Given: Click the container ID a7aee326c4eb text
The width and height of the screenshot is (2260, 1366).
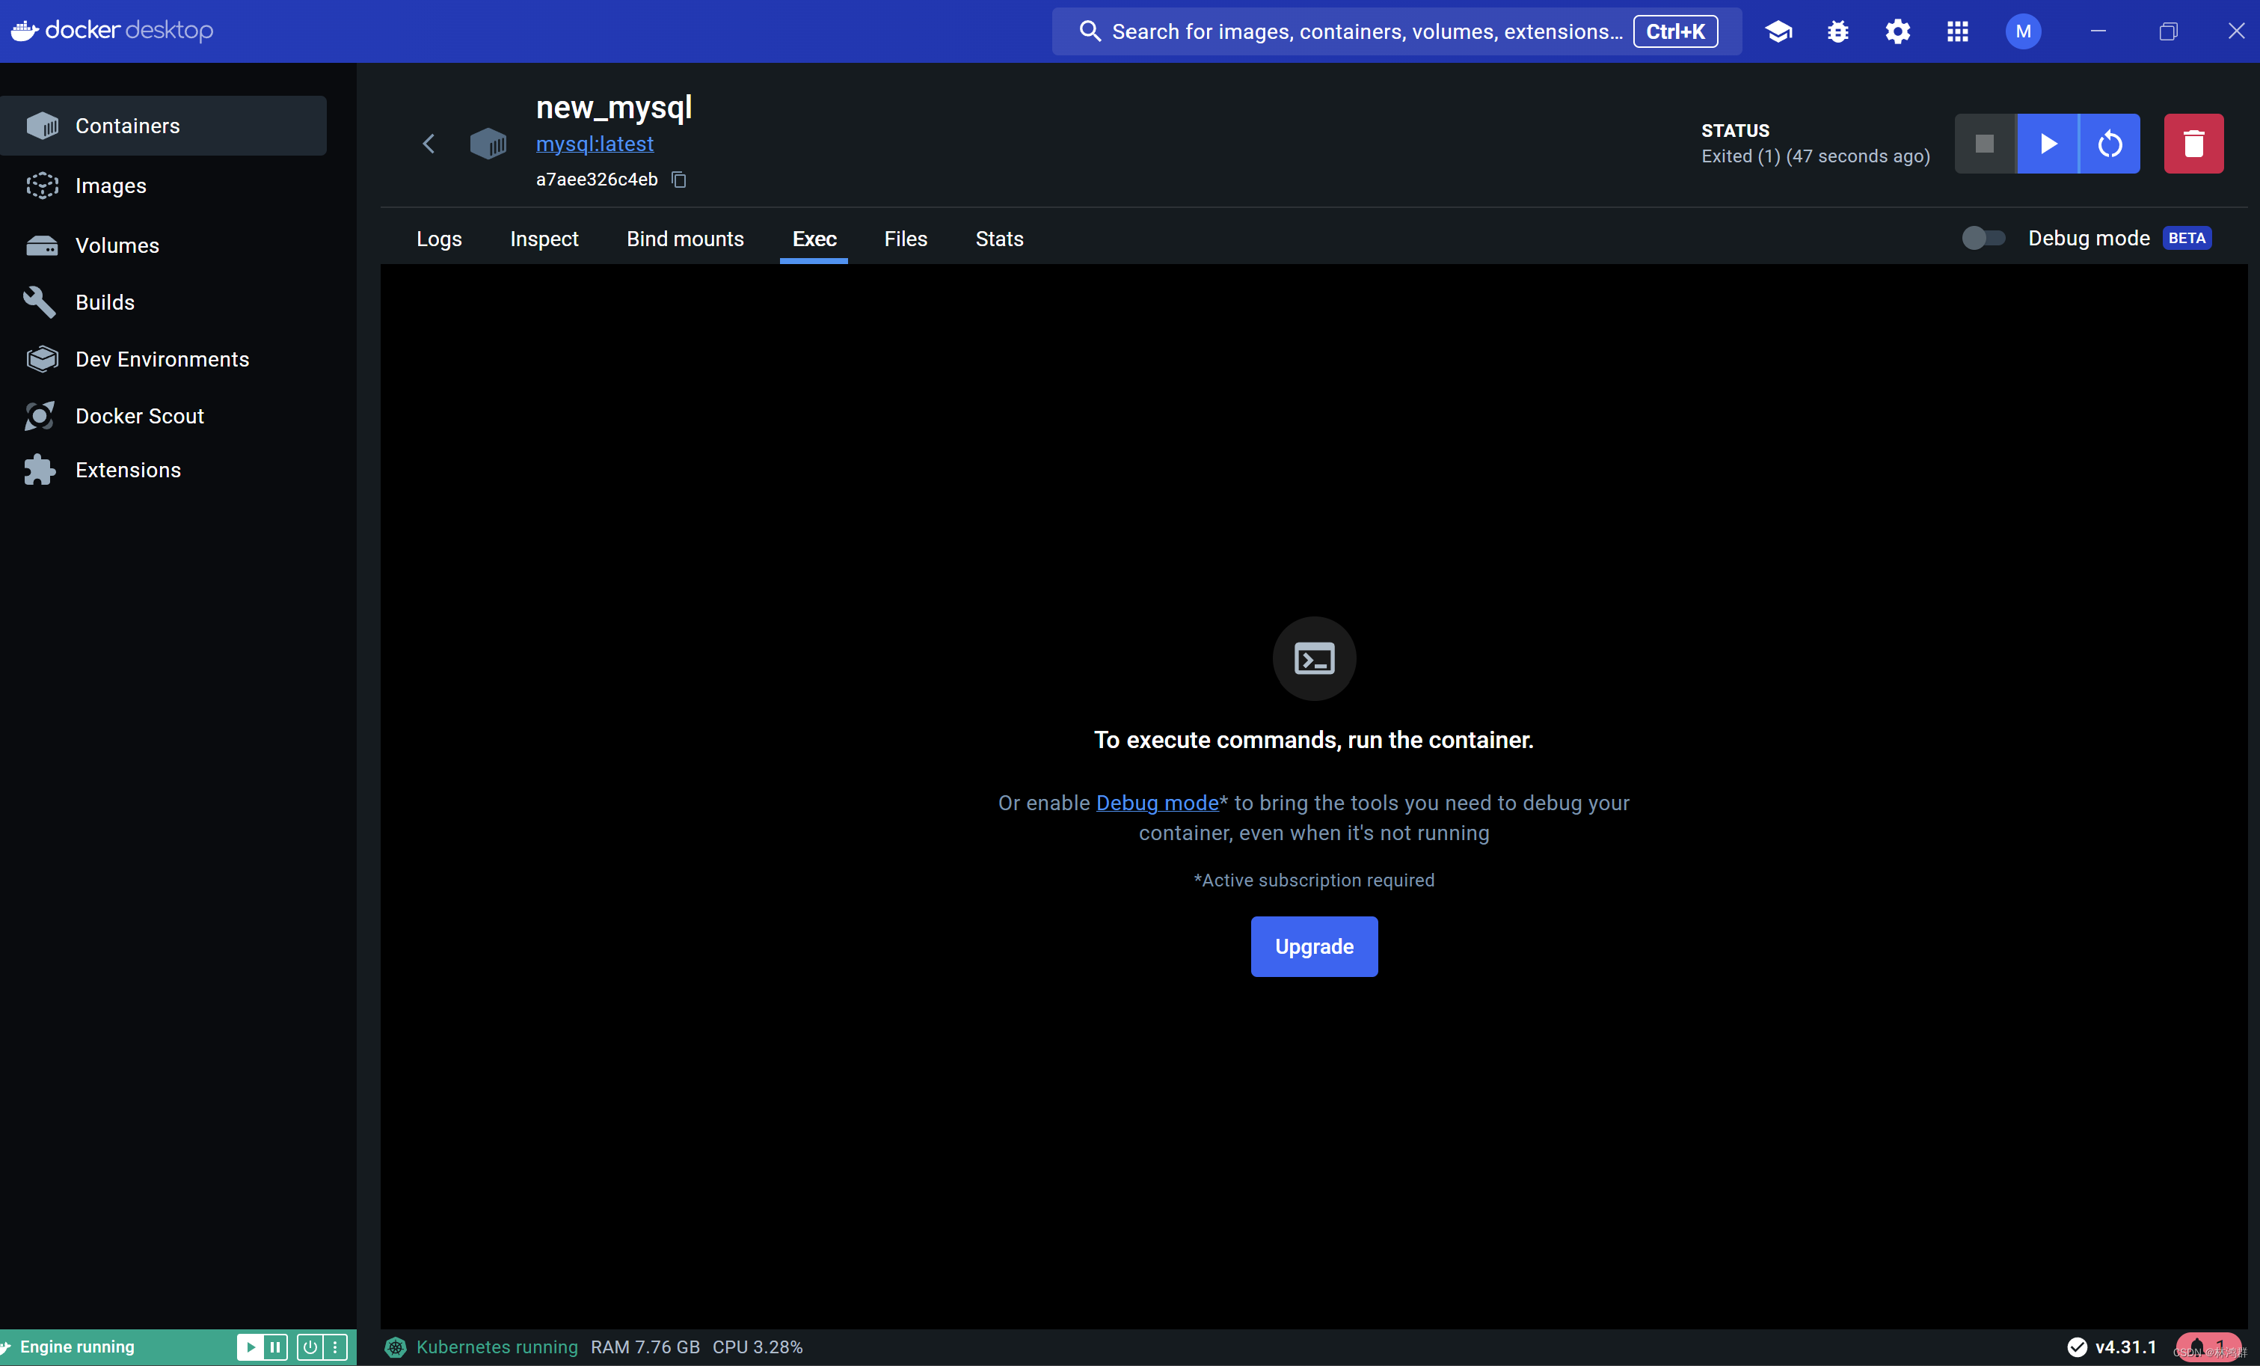Looking at the screenshot, I should click(596, 180).
